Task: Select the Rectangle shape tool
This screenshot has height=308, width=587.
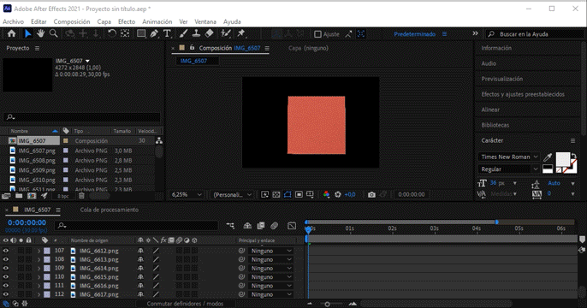Action: pyautogui.click(x=141, y=33)
